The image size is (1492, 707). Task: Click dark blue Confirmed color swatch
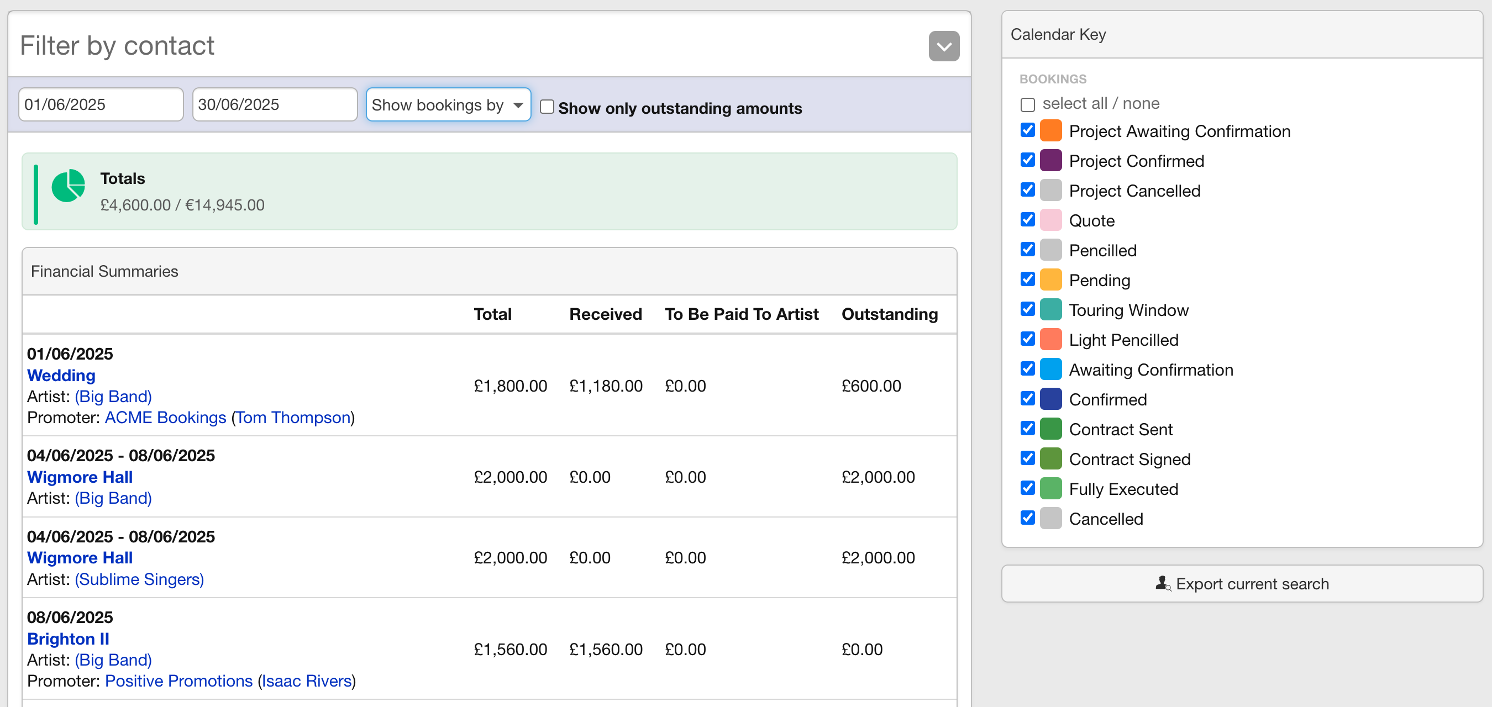[1050, 399]
